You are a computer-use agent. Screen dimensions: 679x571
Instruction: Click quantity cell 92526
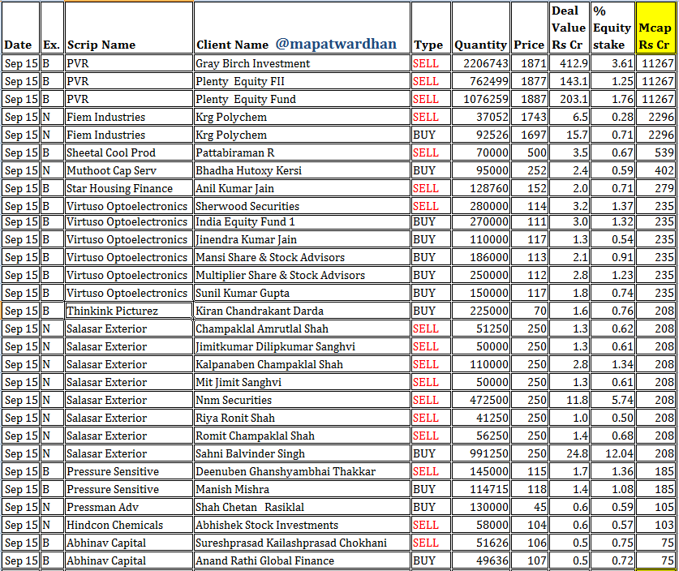[481, 134]
